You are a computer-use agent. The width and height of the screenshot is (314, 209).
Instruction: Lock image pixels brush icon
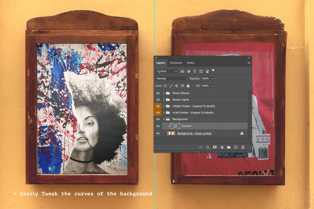pyautogui.click(x=171, y=86)
